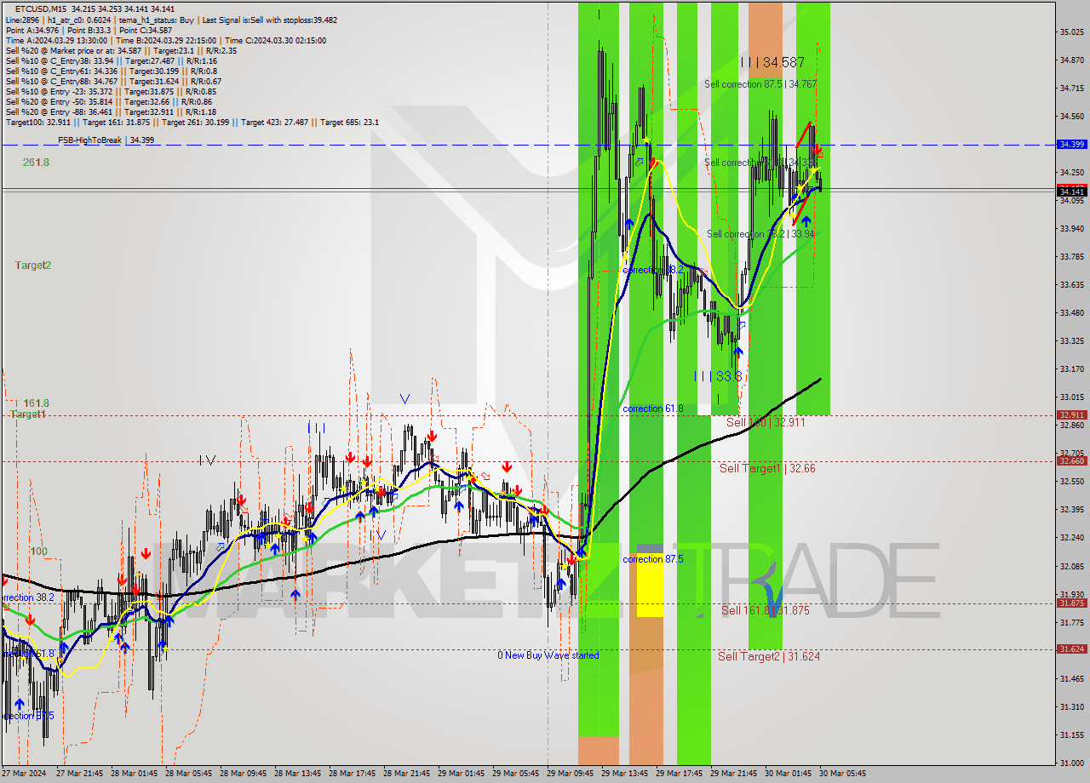Viewport: 1090px width, 783px height.
Task: Click the Sell Target2 | 31.624 label
Action: tap(769, 656)
